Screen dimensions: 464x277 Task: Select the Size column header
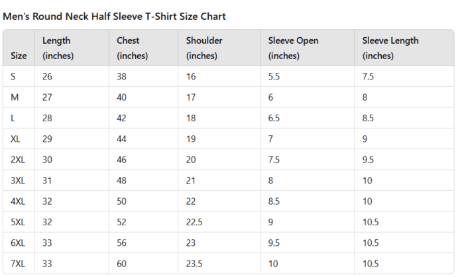(19, 56)
